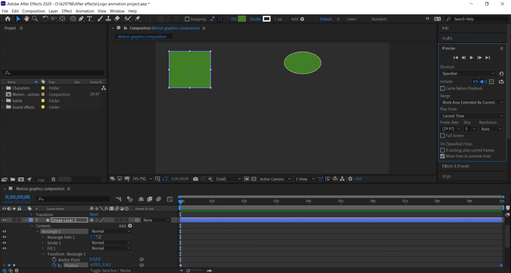The width and height of the screenshot is (511, 273).
Task: Expand the Characters folder in Project panel
Action: [3, 88]
